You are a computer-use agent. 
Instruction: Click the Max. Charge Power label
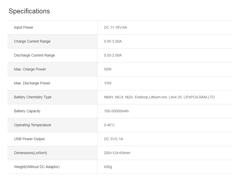[x=30, y=69]
